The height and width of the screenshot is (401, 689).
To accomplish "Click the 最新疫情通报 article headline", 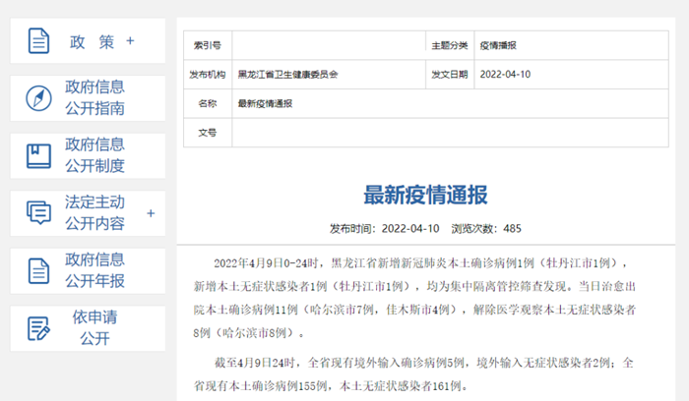I will click(425, 194).
